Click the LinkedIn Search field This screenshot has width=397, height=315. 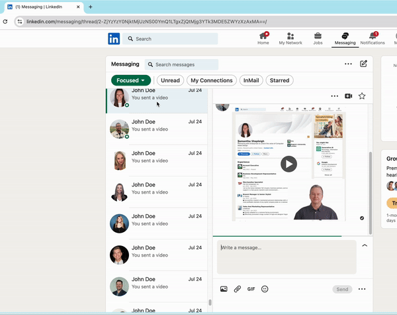(x=170, y=39)
